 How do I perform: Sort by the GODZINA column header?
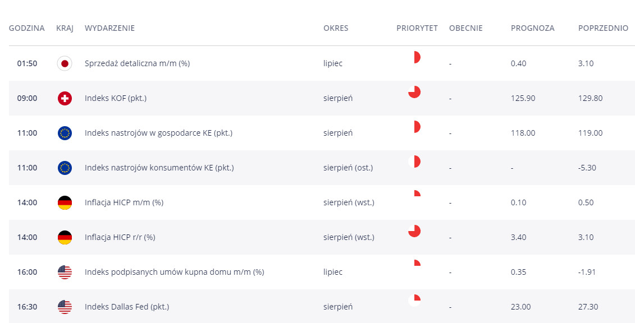tap(27, 28)
